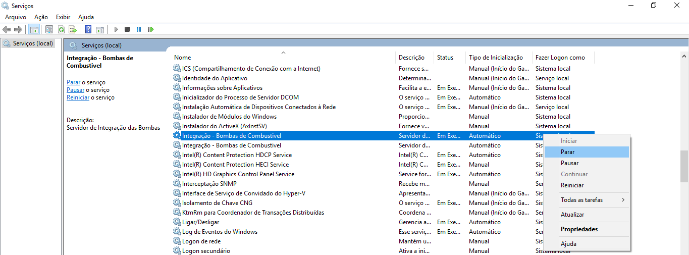Click gear icon beside Informações sobre Aplicativos
The height and width of the screenshot is (255, 689).
tap(177, 87)
